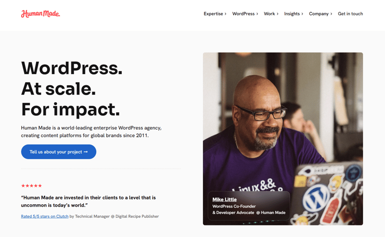Viewport: 385px width, 237px height.
Task: Click the Mike Little hero photo
Action: [283, 139]
